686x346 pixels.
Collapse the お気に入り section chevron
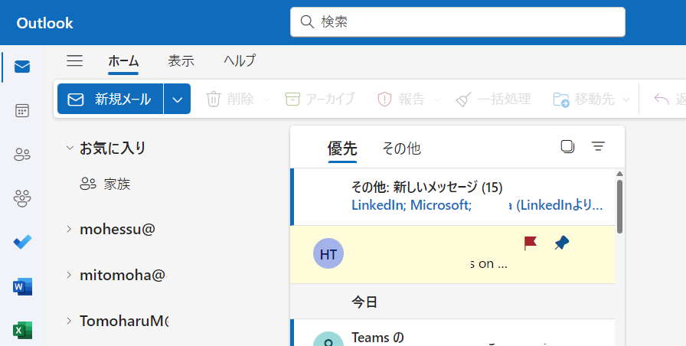[69, 148]
